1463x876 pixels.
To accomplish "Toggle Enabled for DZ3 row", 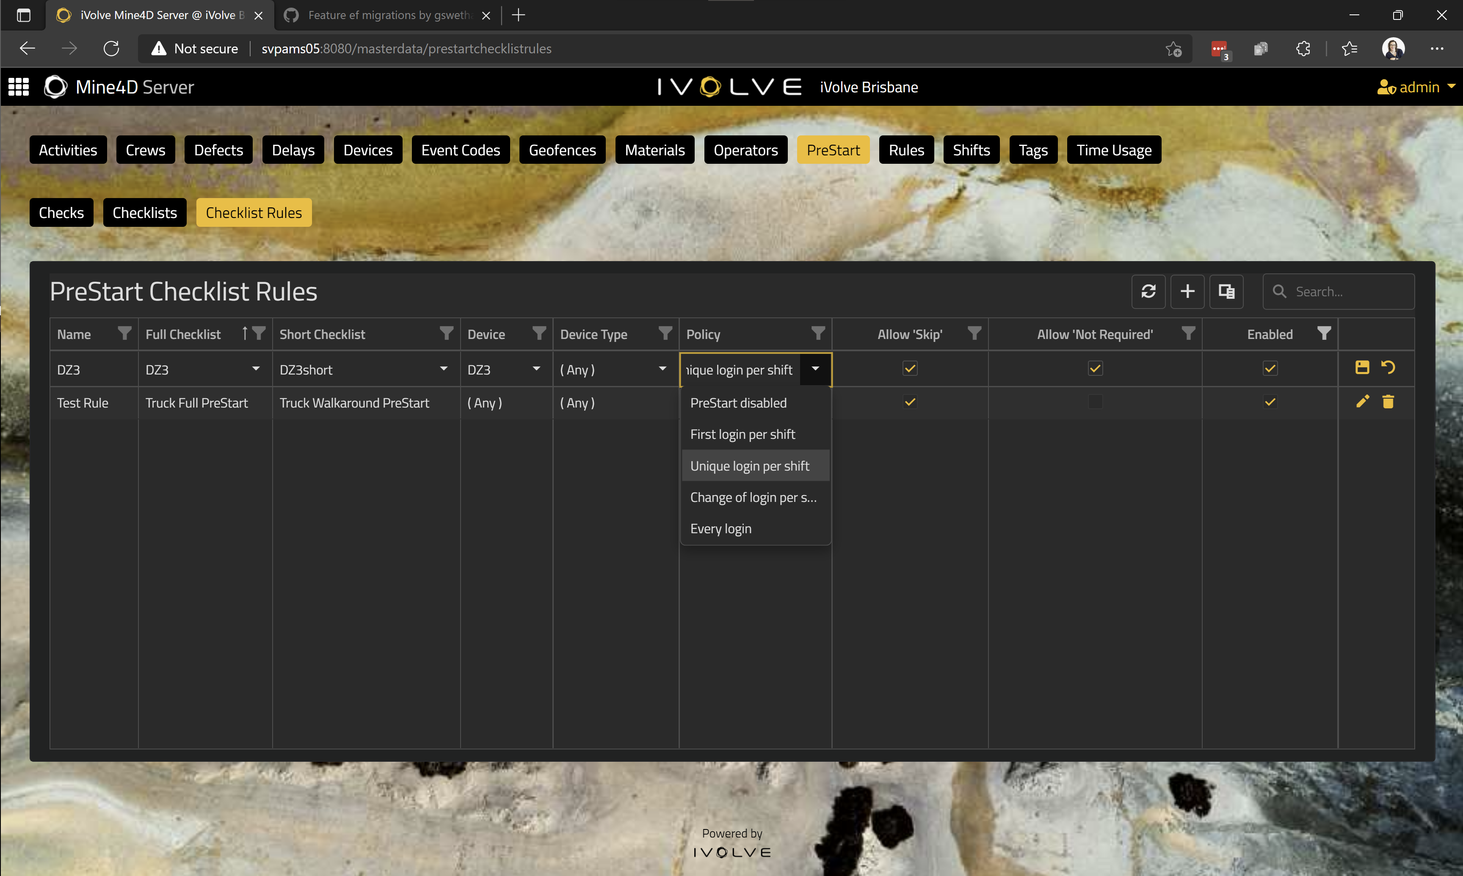I will tap(1270, 368).
